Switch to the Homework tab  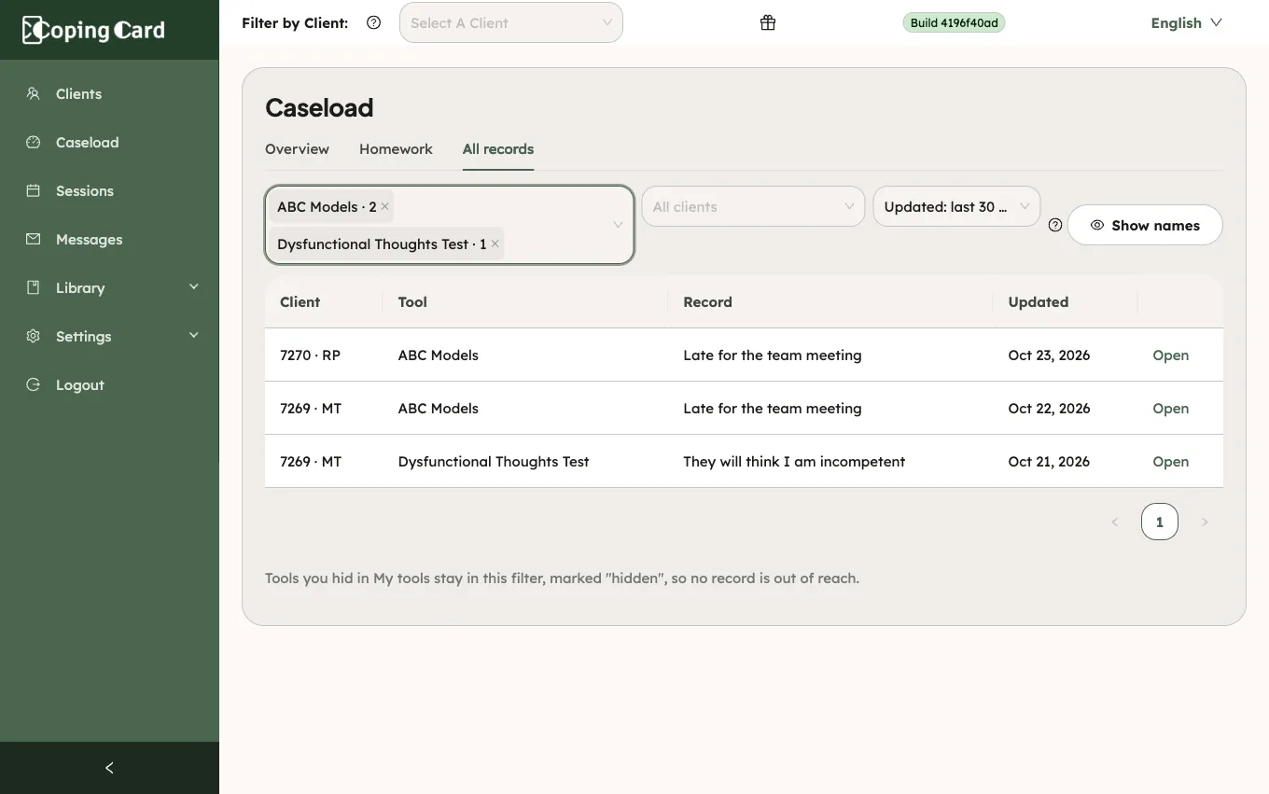click(x=396, y=149)
